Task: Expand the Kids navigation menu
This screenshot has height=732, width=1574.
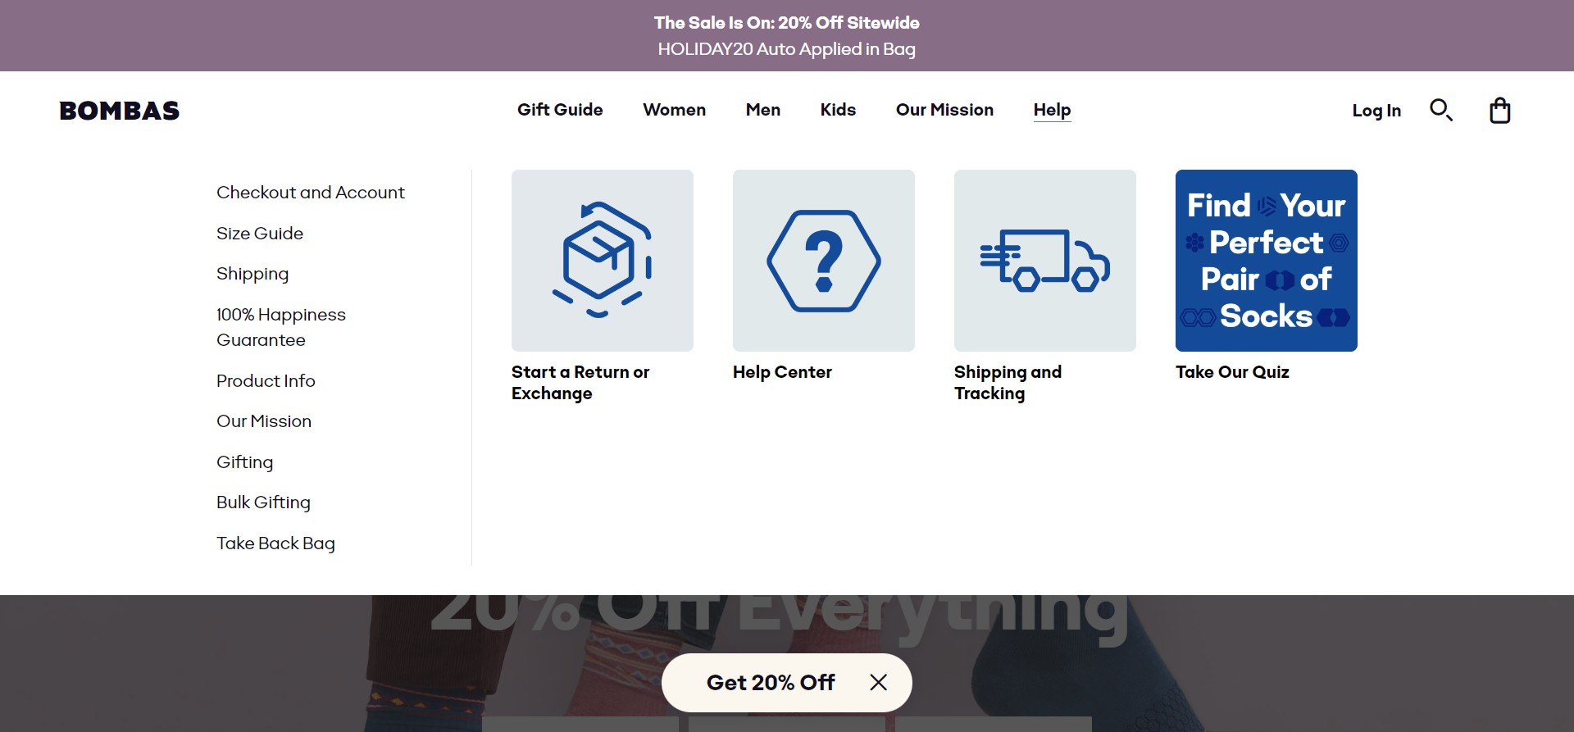Action: pos(838,110)
